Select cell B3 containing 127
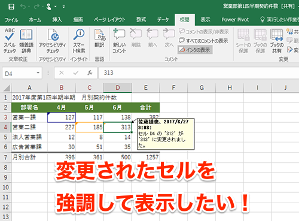299x221 pixels. coord(62,117)
